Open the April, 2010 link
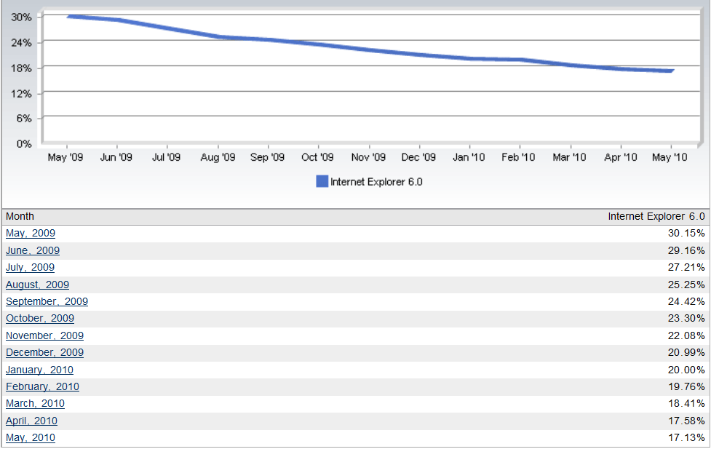711x449 pixels. click(x=31, y=421)
